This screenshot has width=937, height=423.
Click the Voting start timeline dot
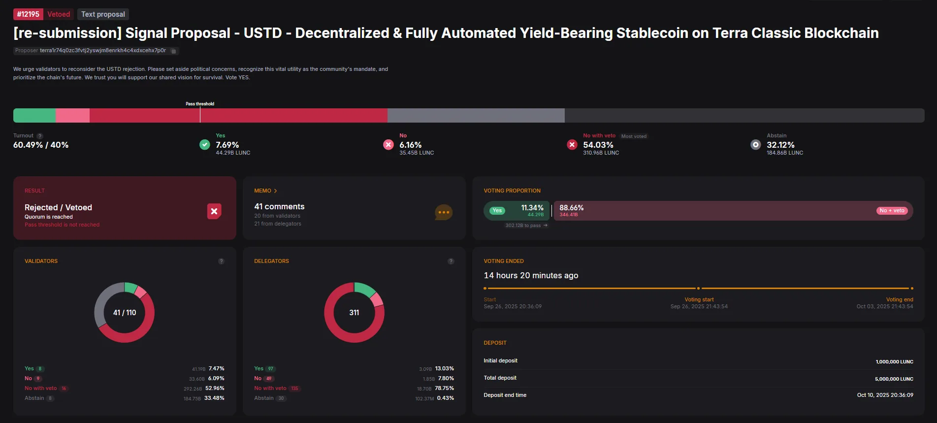698,288
